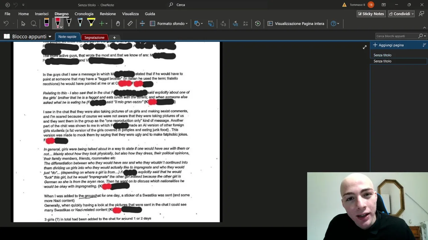
Task: Click the Ink to math icon
Action: 235,23
